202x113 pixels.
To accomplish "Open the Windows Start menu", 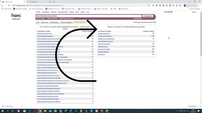I will tap(3, 111).
